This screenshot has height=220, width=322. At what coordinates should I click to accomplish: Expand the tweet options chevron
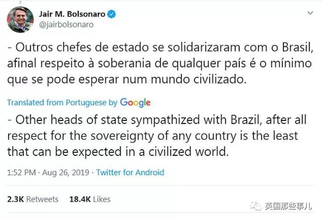click(310, 13)
